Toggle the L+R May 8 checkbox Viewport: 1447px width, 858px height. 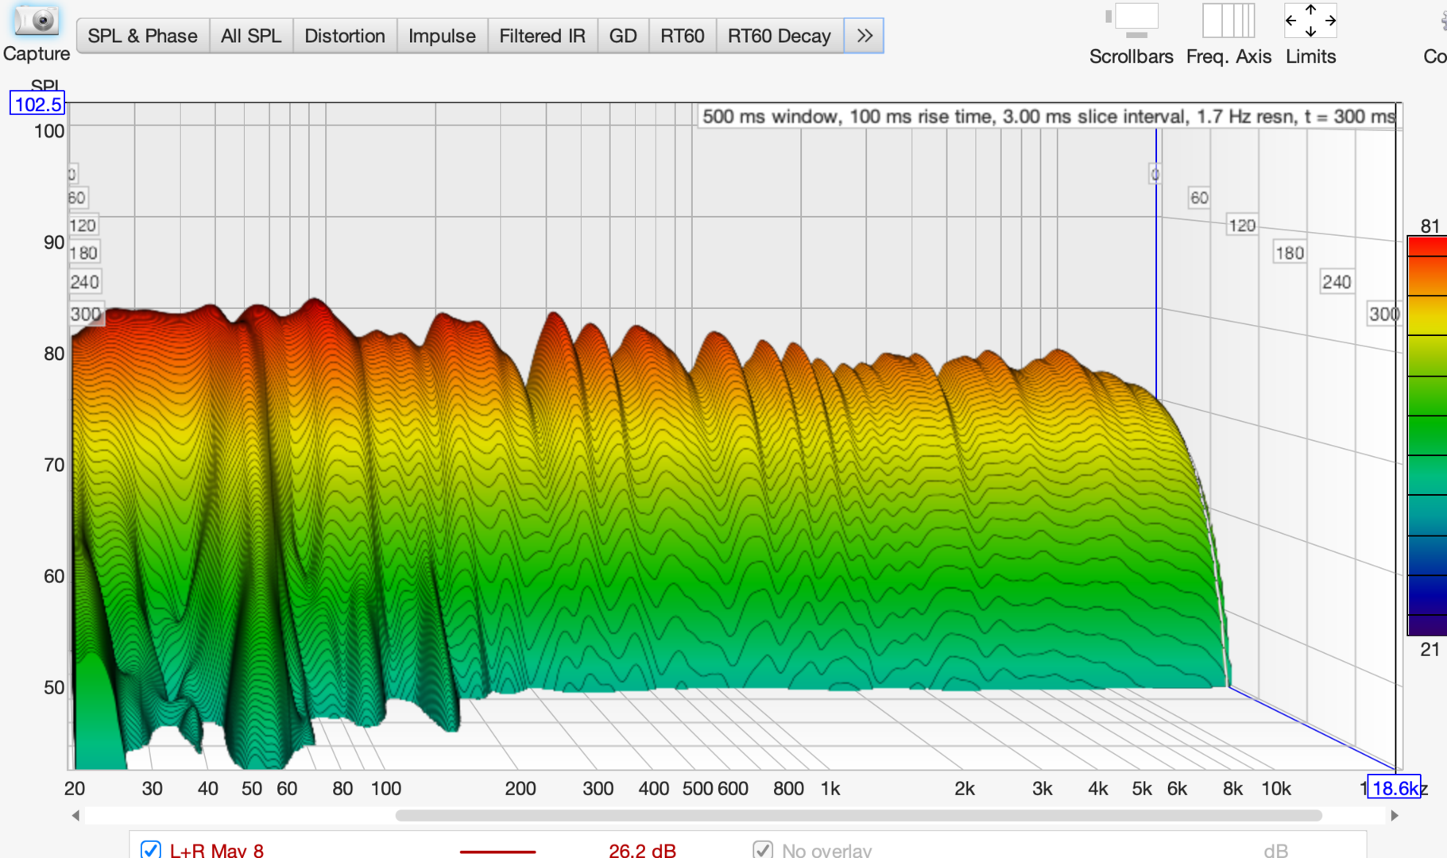point(150,849)
